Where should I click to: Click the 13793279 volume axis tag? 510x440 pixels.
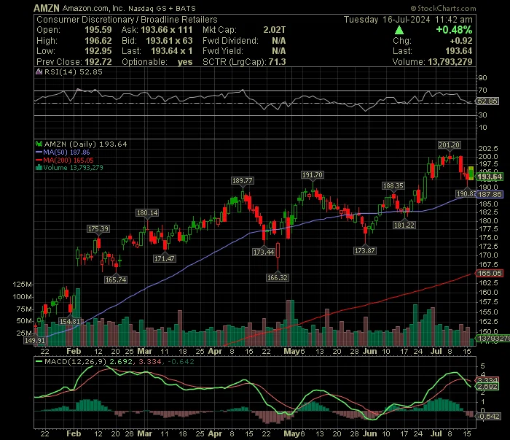click(493, 339)
